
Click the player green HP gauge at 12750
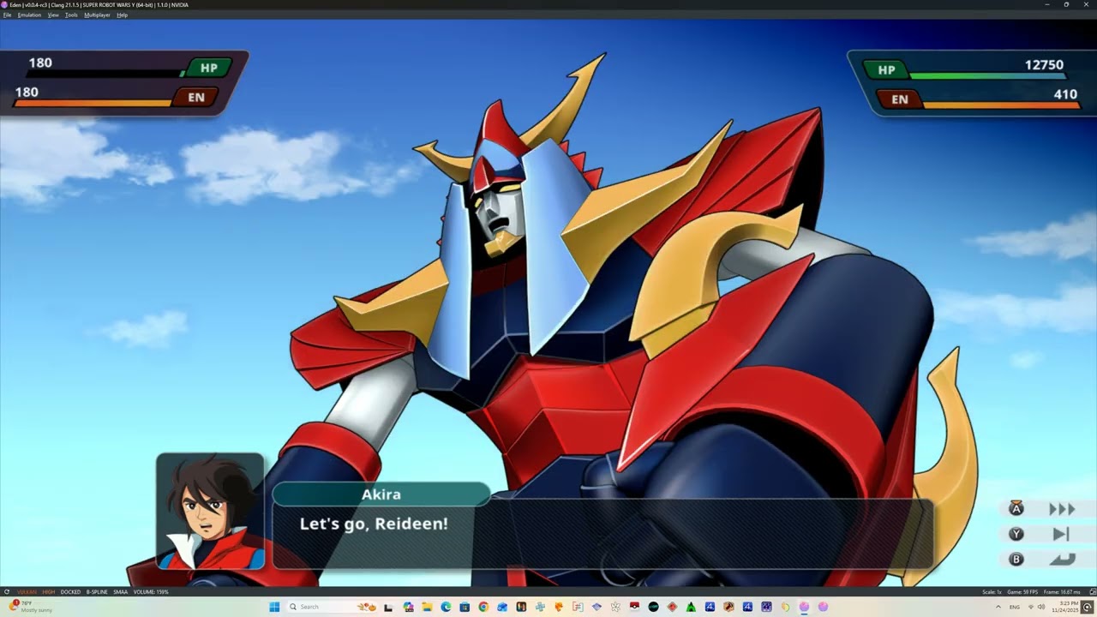986,75
